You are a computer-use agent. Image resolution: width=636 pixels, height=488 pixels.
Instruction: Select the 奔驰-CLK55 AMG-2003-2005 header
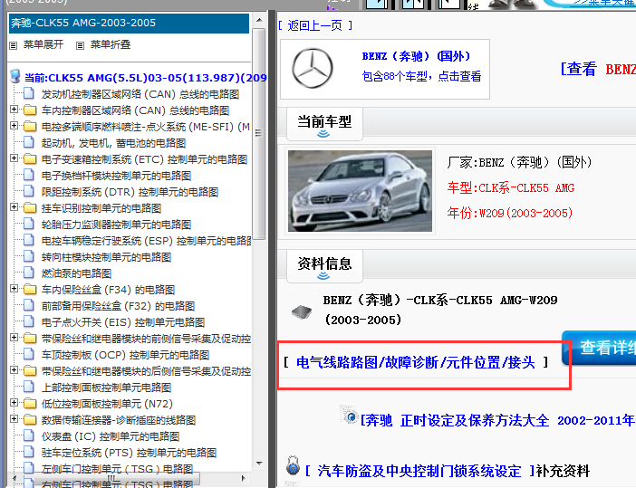pyautogui.click(x=129, y=24)
